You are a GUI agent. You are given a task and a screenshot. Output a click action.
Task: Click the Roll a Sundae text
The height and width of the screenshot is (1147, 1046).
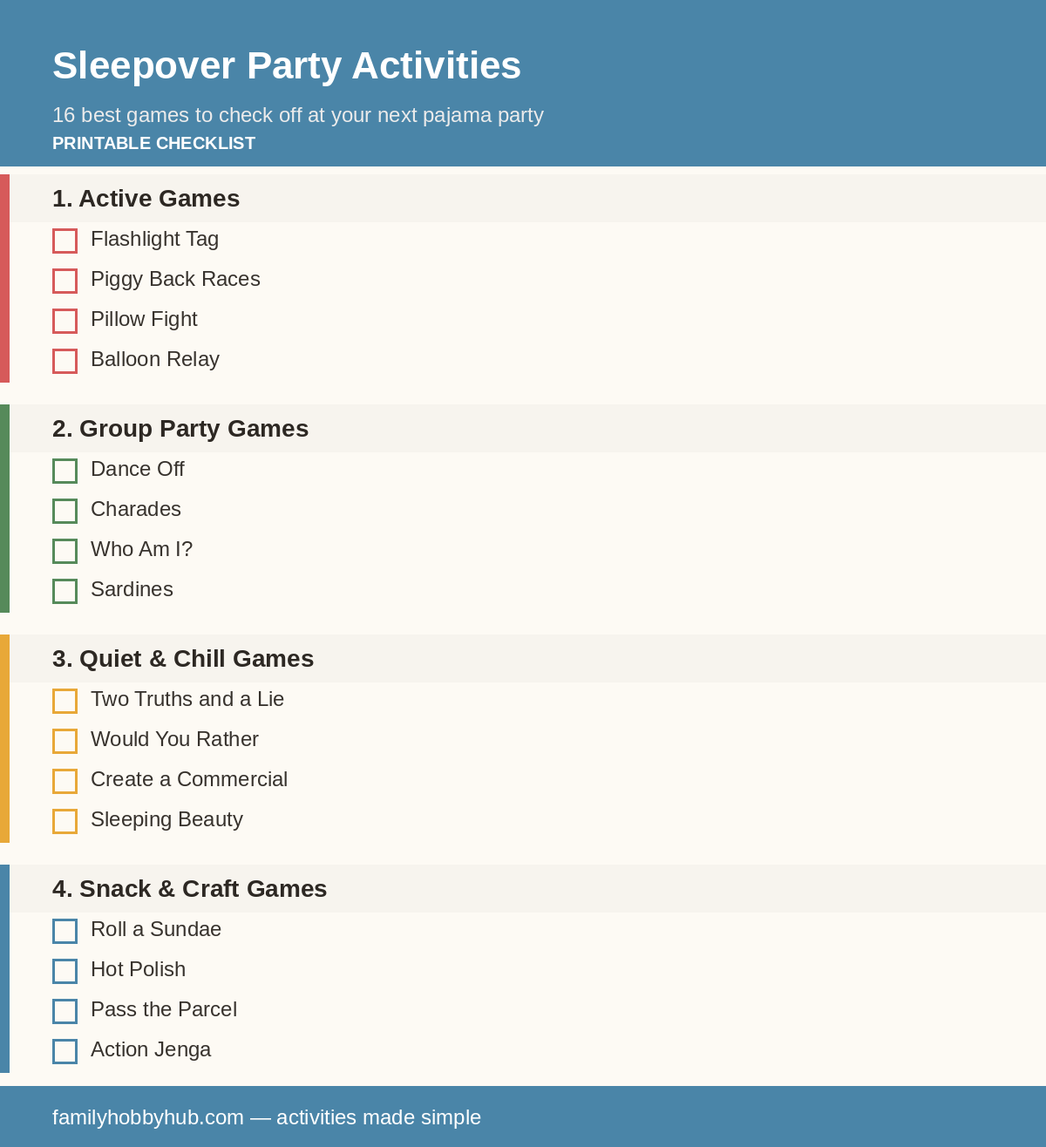pyautogui.click(x=156, y=929)
